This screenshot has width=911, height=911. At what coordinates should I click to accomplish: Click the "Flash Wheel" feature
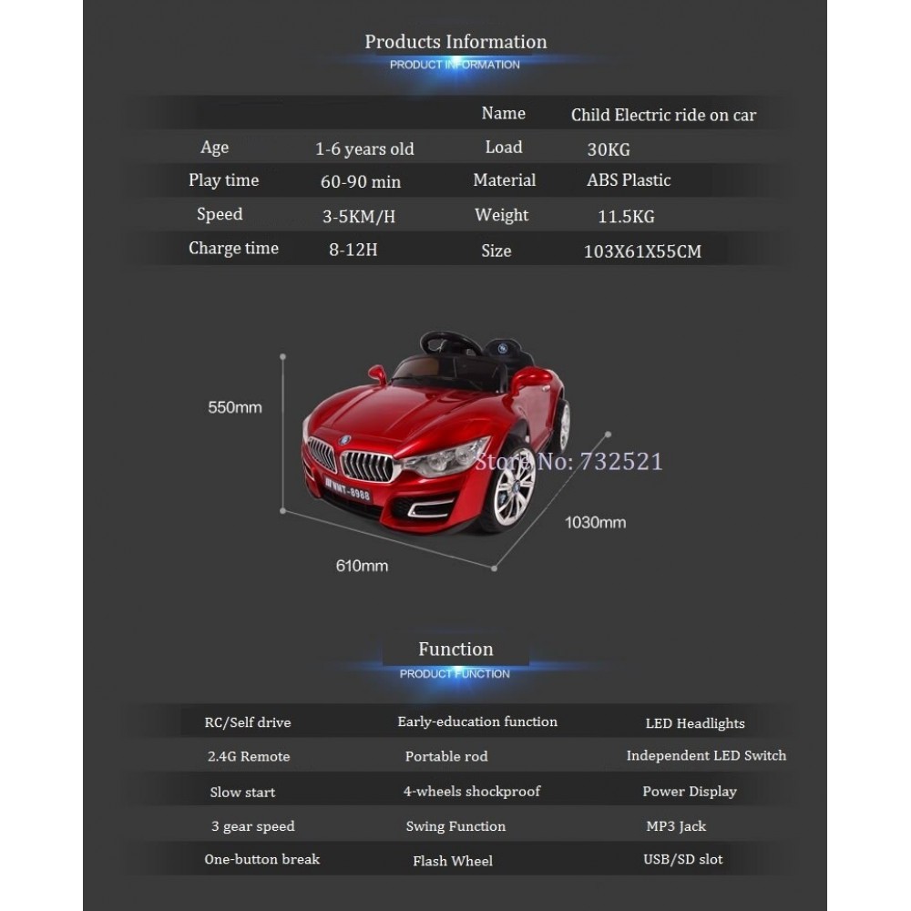point(453,861)
